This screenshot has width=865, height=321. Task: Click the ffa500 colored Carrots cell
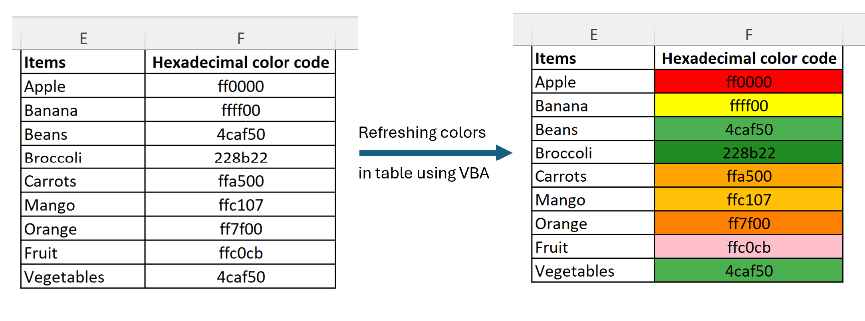click(748, 176)
